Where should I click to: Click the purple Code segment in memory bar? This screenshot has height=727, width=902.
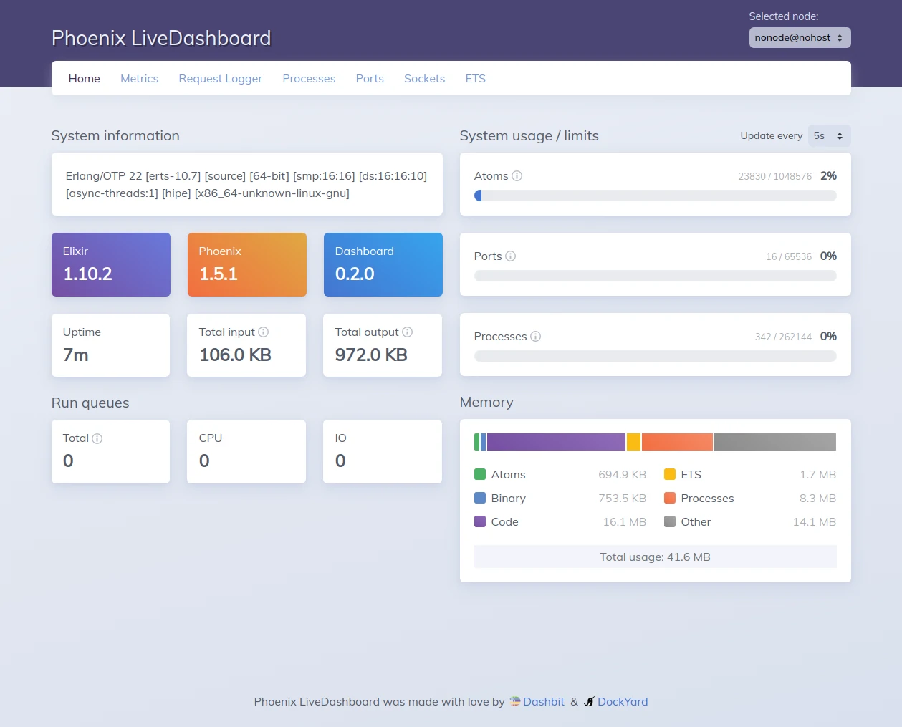556,442
